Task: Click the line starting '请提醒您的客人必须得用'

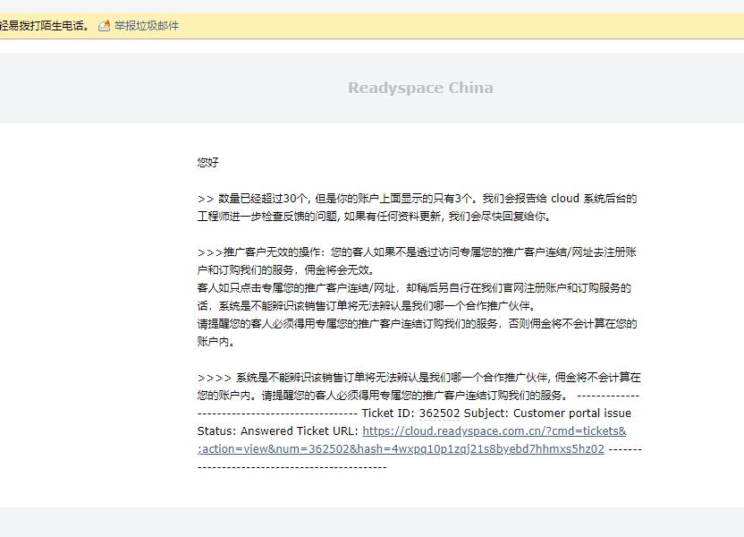Action: (x=417, y=324)
